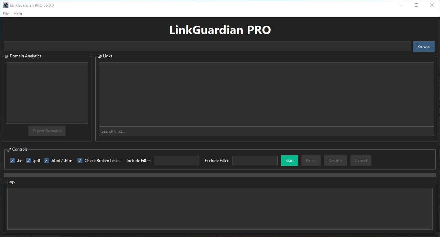
Task: Open the Help menu
Action: click(x=18, y=14)
